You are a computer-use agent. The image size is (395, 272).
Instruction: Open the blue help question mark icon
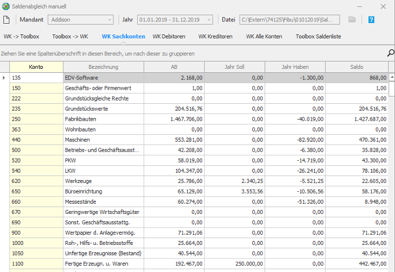coord(371,20)
